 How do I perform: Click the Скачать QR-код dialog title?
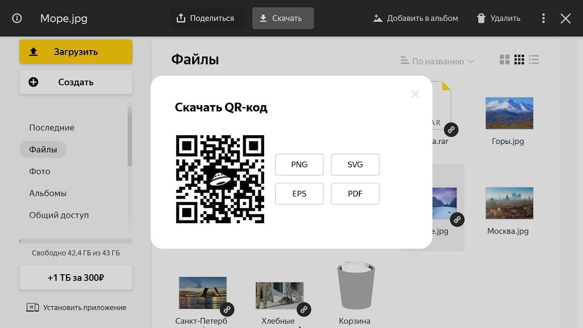pyautogui.click(x=221, y=108)
